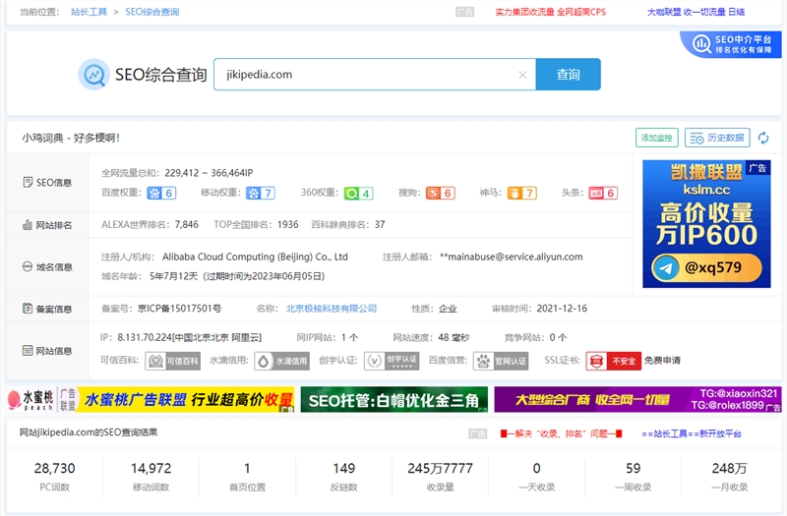Click the SSL 不安全 red badge

(x=613, y=361)
